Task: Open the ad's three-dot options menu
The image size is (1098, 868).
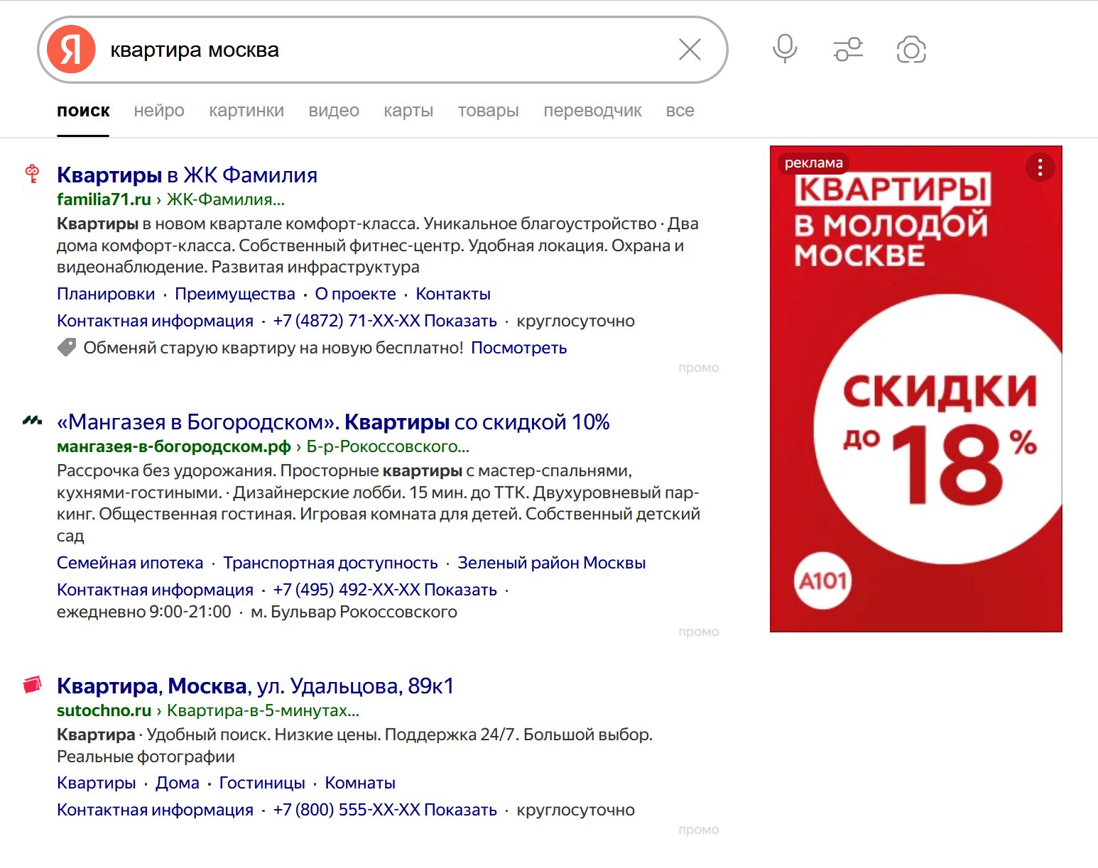Action: (1040, 167)
